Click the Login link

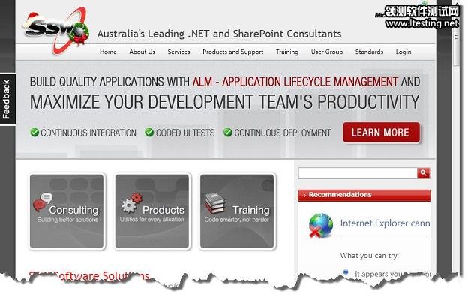(x=403, y=52)
